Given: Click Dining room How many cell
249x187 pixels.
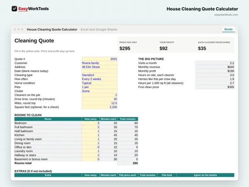Looking at the screenshot, I should tap(90, 143).
